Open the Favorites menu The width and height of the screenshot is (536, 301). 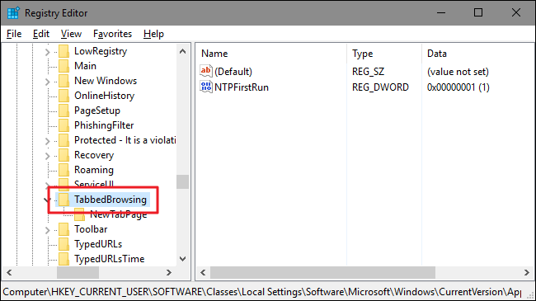[112, 34]
